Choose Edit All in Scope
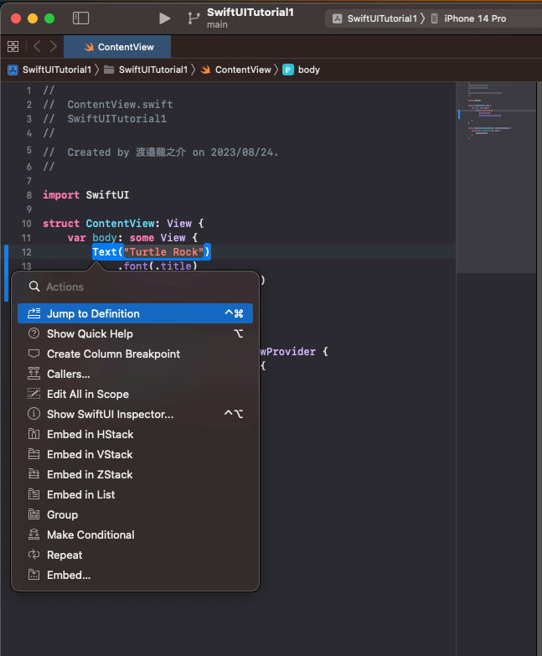Image resolution: width=542 pixels, height=656 pixels. click(x=136, y=394)
